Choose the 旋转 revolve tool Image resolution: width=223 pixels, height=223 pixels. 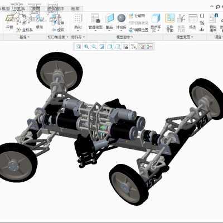point(59,30)
